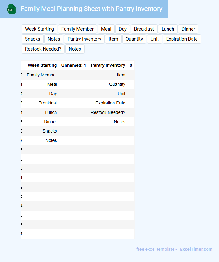Select the Expiration Date table cell

110,103
